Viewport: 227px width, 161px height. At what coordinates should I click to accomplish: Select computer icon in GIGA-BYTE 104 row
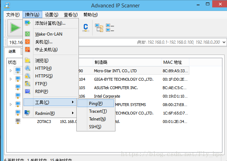coord(18,79)
